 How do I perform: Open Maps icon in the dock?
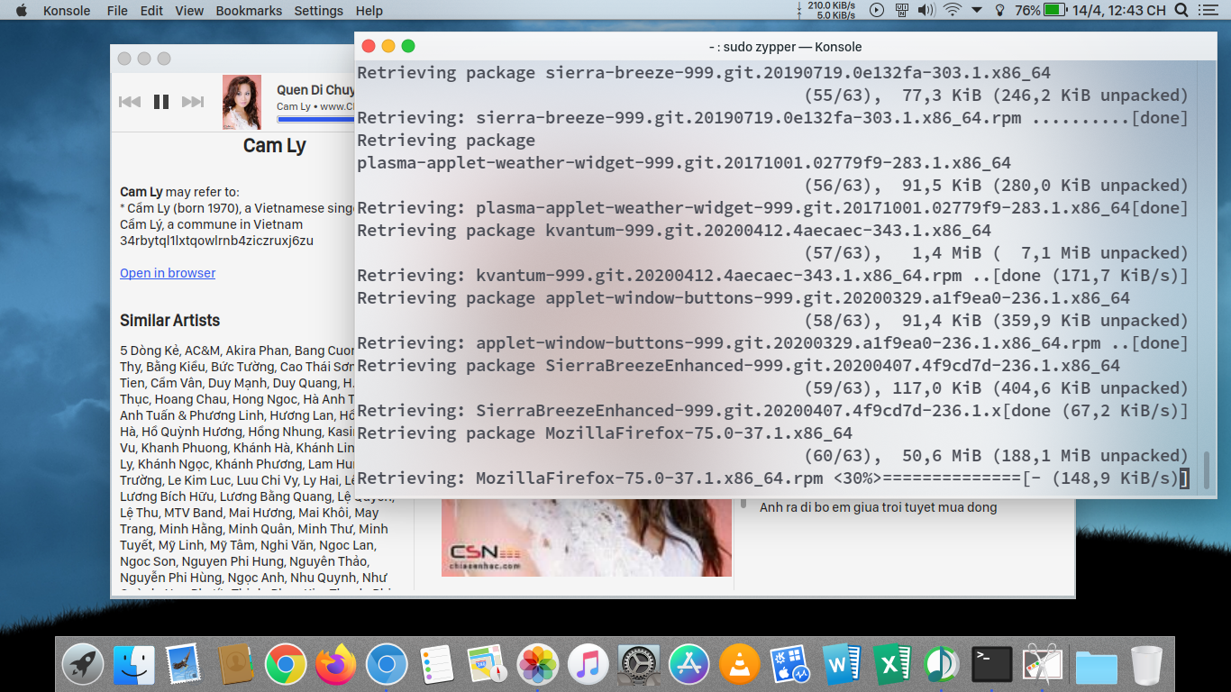(488, 665)
